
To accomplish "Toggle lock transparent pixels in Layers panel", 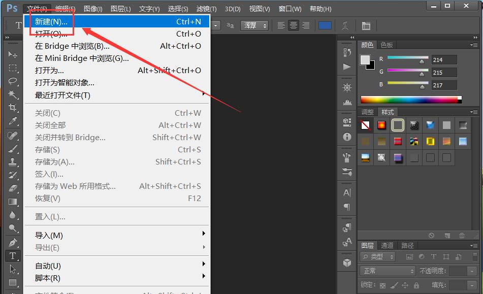I will coord(382,284).
